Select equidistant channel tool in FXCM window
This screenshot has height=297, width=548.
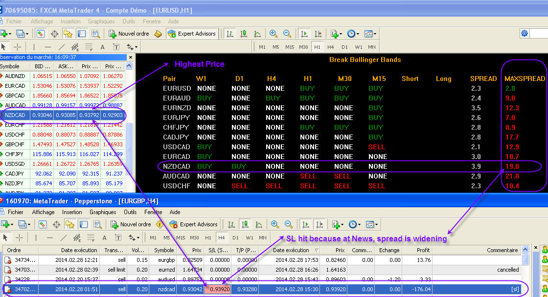tap(75, 47)
